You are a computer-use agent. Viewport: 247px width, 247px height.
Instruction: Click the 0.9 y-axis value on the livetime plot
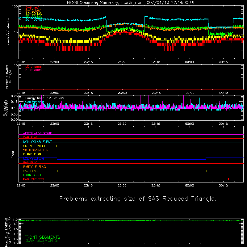[x=15, y=224]
